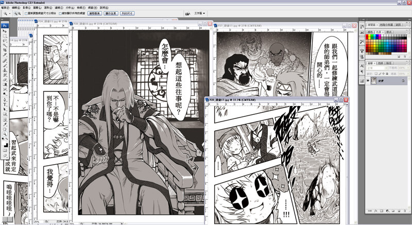
Task: Open the collapsed Clone Source panel icon
Action: pyautogui.click(x=362, y=57)
